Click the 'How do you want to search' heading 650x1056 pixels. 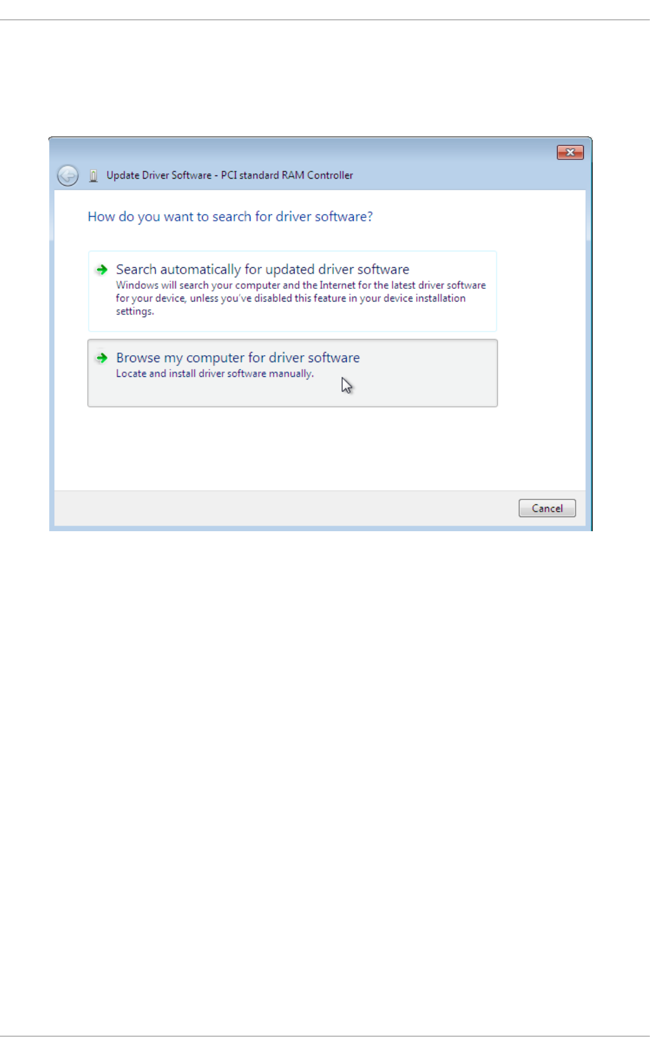pos(230,217)
